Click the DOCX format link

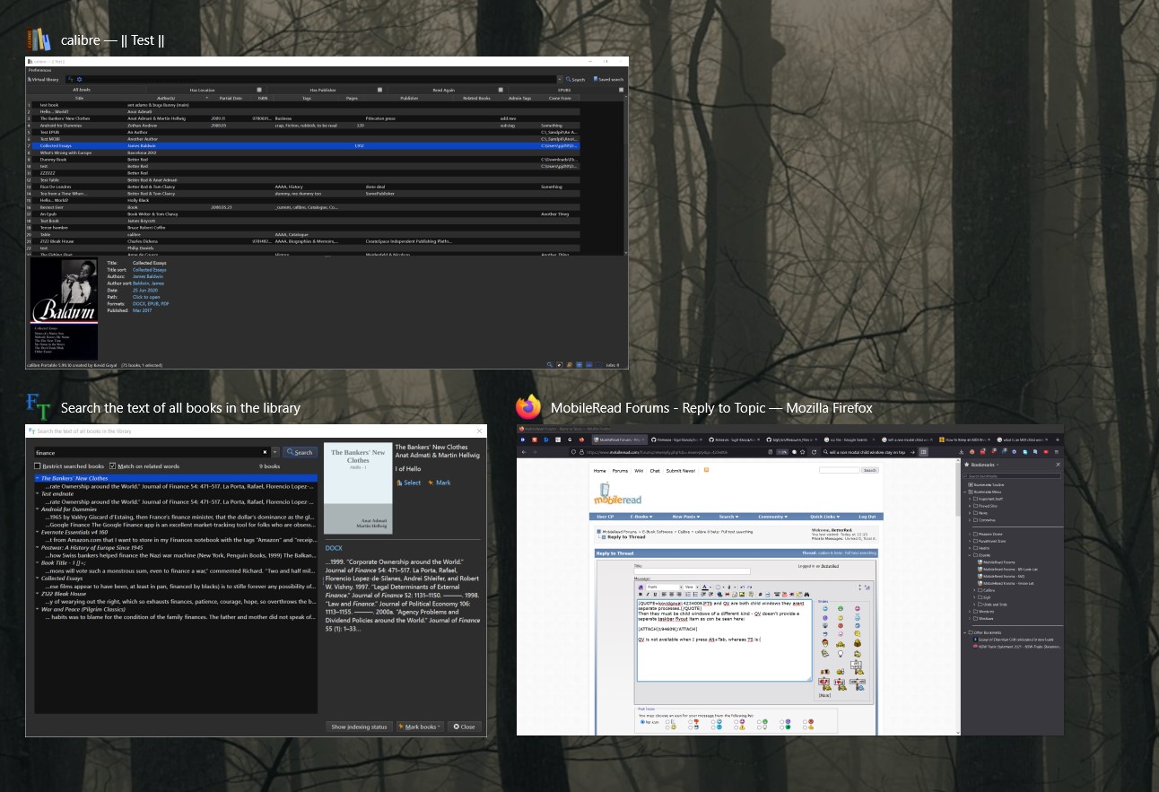[334, 547]
